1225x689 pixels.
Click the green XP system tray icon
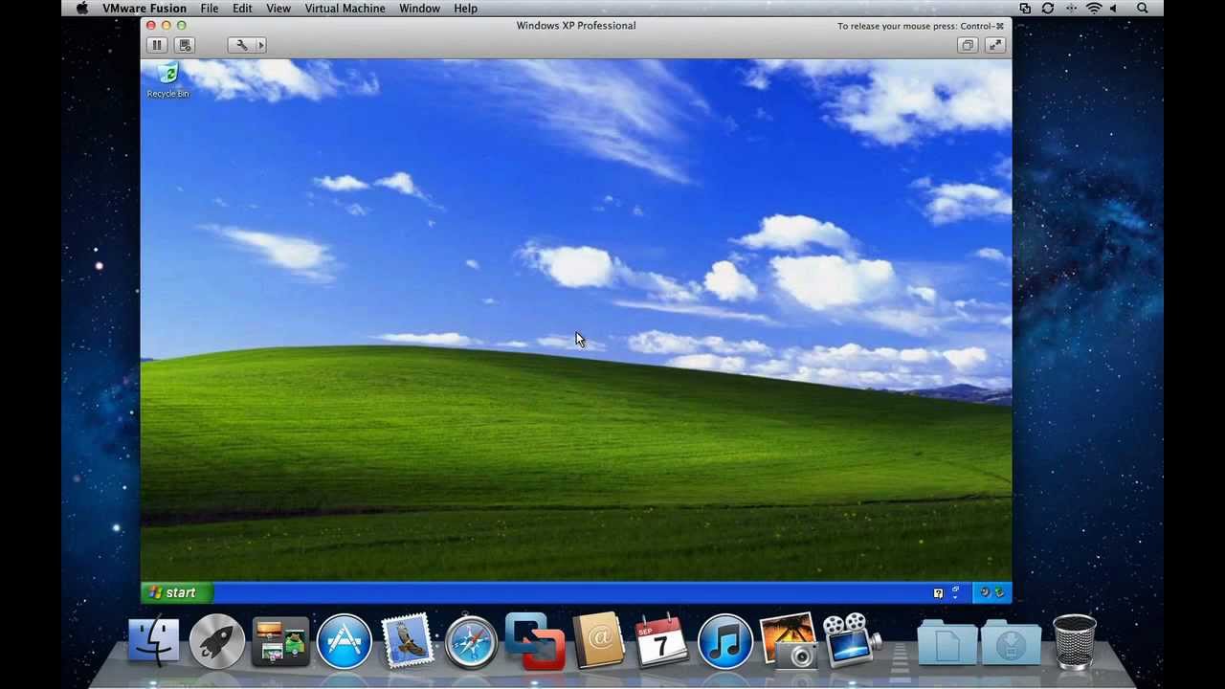tap(999, 592)
